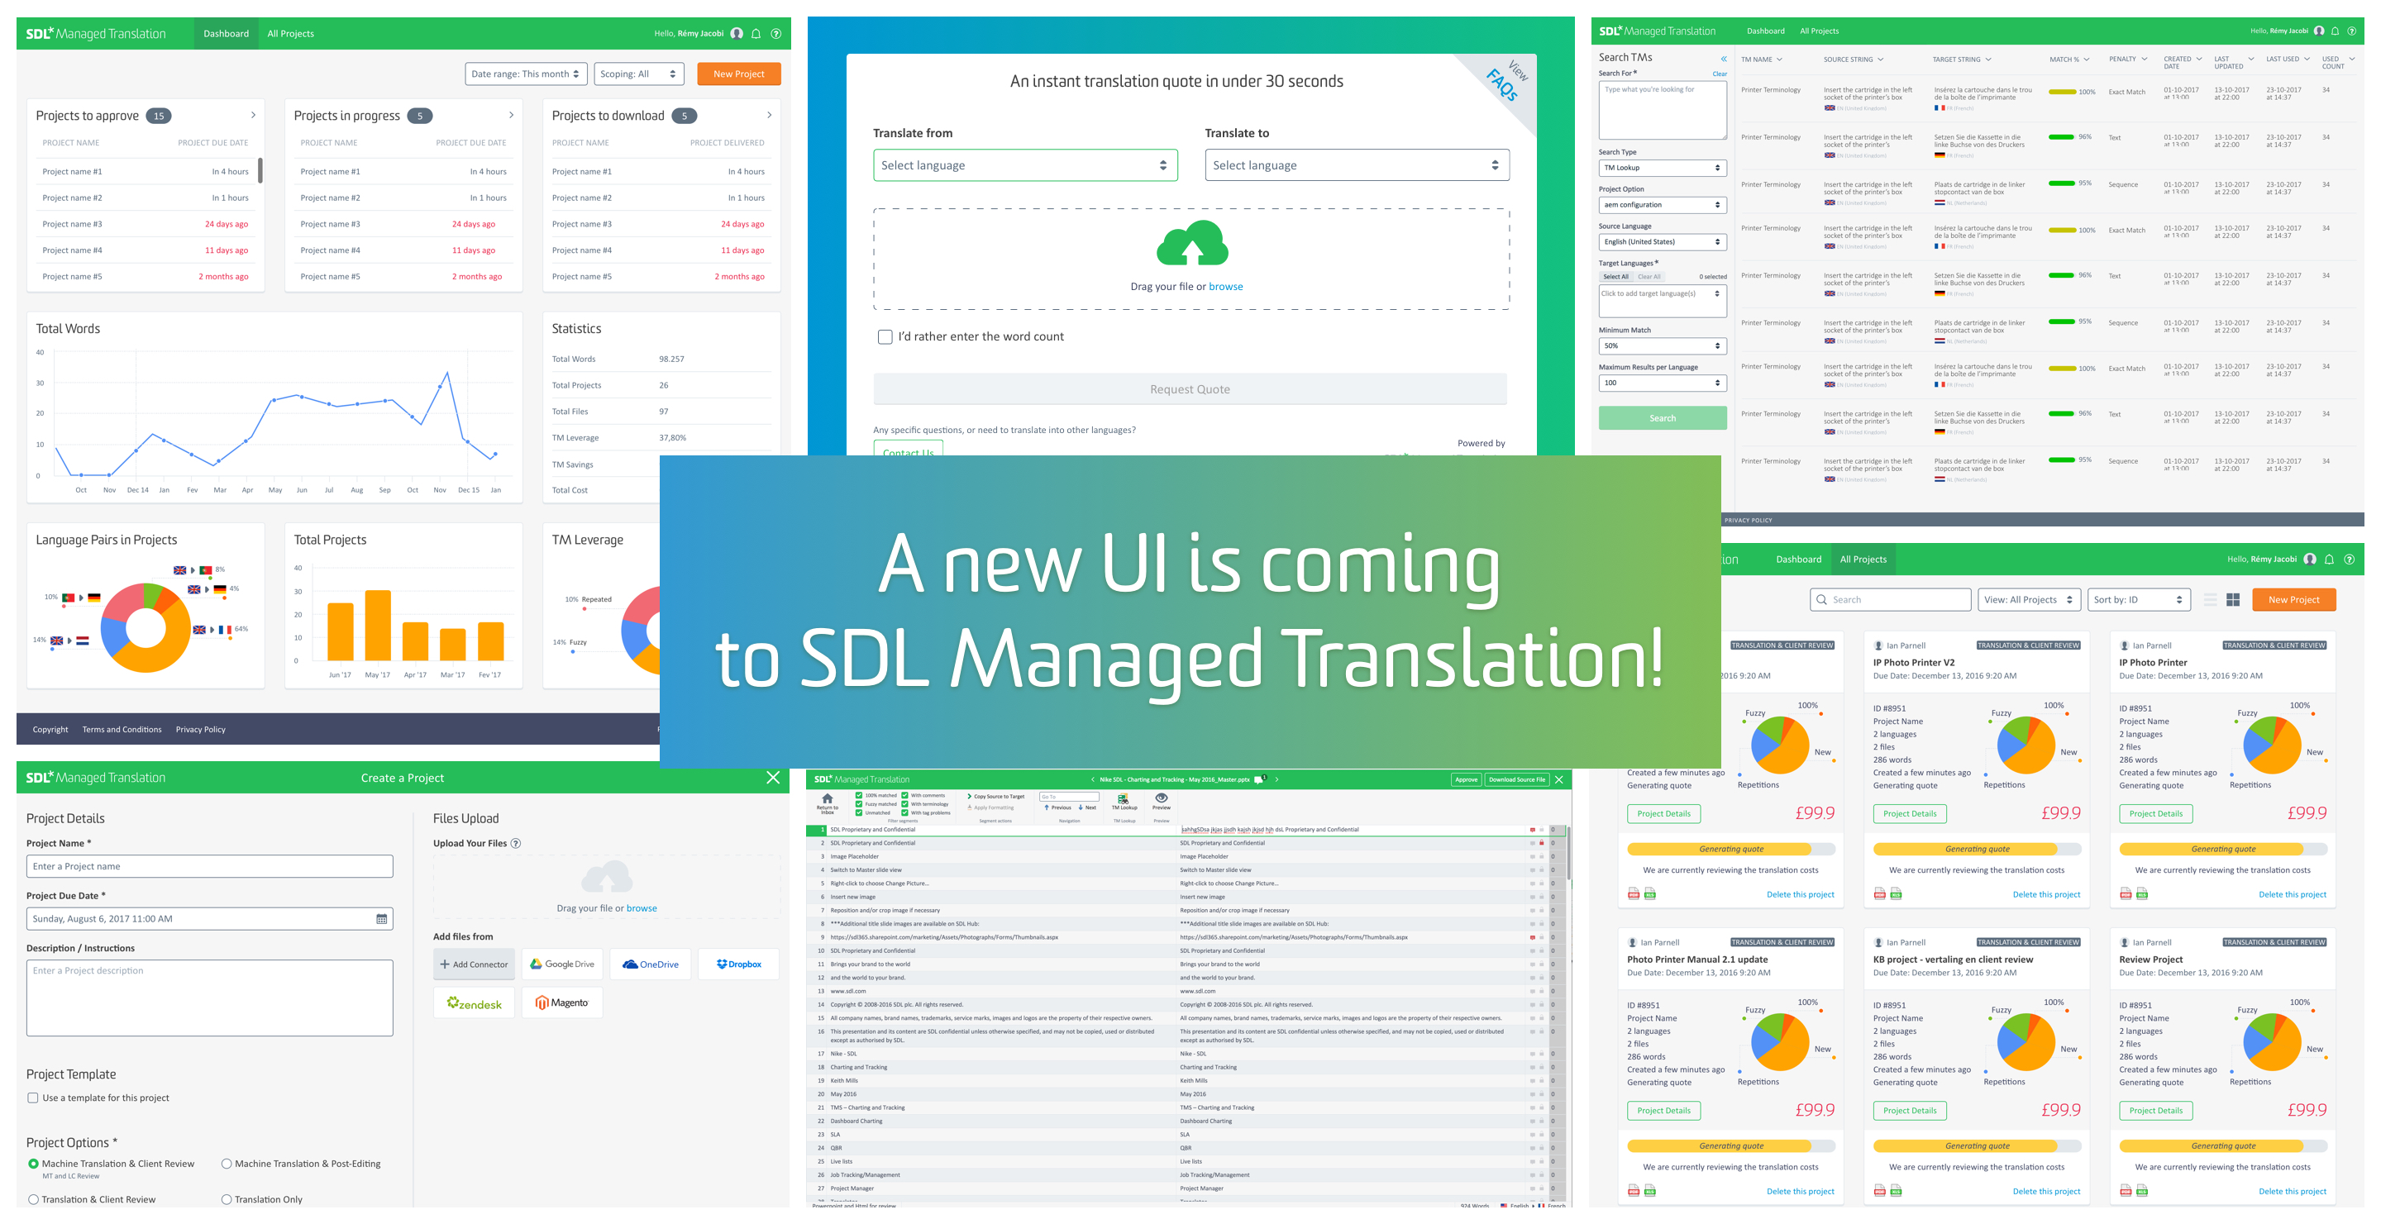Image resolution: width=2381 pixels, height=1224 pixels.
Task: Click the active All Projects tab above the project cards
Action: [x=1863, y=559]
